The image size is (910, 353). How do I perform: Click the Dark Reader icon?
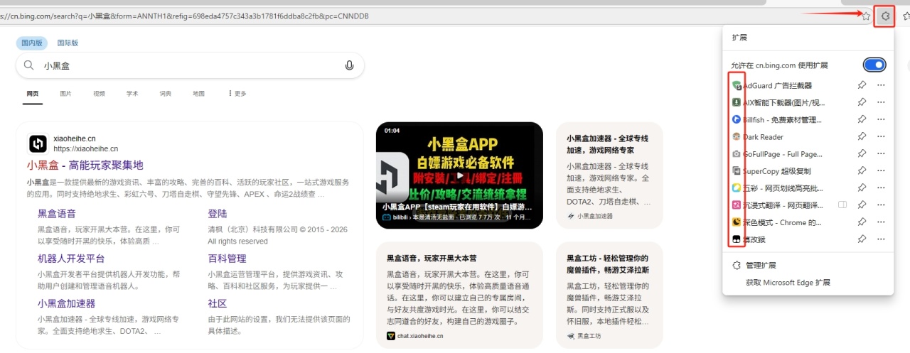pyautogui.click(x=737, y=136)
